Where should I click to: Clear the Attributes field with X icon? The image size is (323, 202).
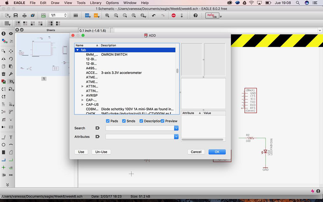click(x=97, y=137)
